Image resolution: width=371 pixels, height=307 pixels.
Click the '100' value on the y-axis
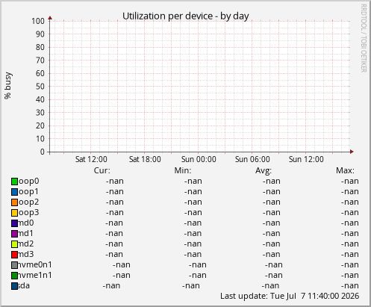pyautogui.click(x=38, y=21)
